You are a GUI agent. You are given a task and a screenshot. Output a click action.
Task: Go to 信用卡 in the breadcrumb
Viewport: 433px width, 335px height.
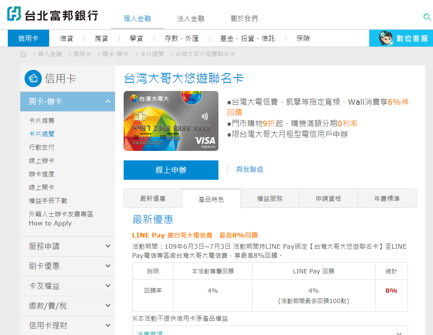tap(82, 54)
